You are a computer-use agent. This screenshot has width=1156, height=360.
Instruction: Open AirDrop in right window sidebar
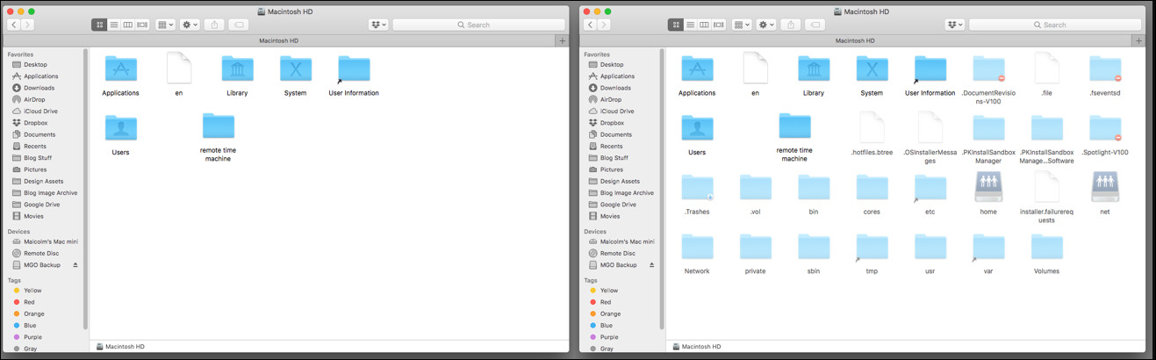click(x=611, y=99)
